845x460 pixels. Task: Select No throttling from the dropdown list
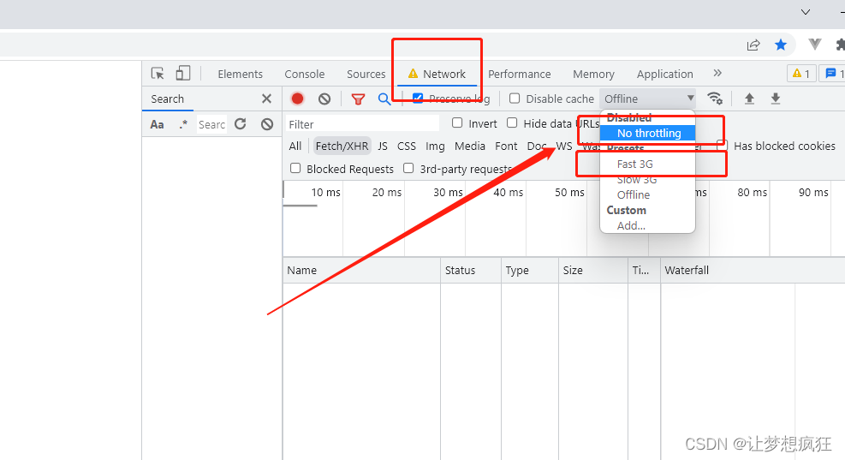pyautogui.click(x=648, y=133)
